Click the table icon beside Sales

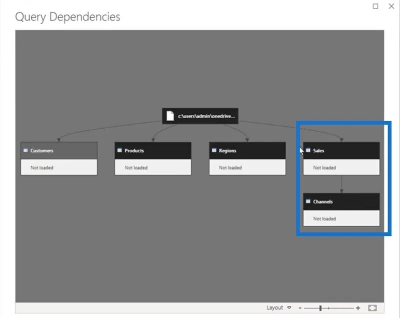(x=308, y=150)
